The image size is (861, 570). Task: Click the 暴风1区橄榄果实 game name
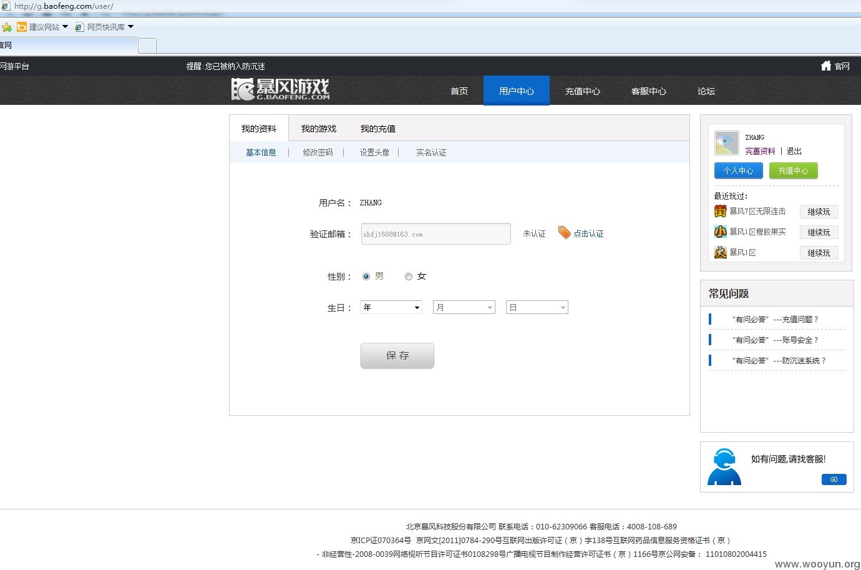click(x=757, y=232)
